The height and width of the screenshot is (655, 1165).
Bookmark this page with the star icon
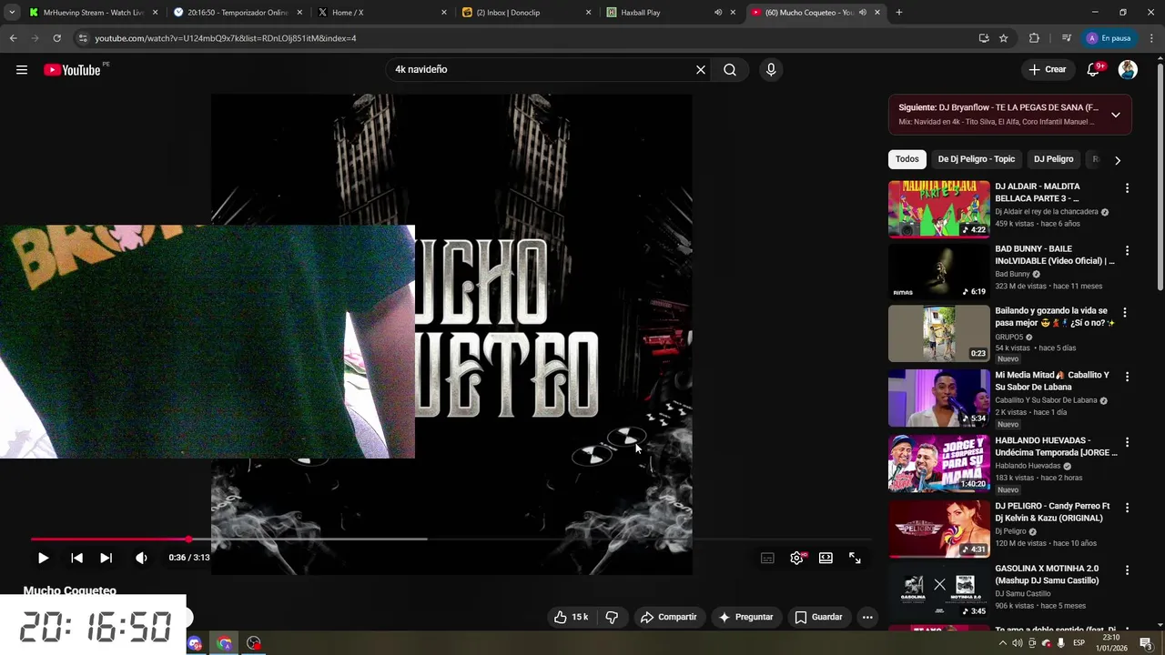1004,38
